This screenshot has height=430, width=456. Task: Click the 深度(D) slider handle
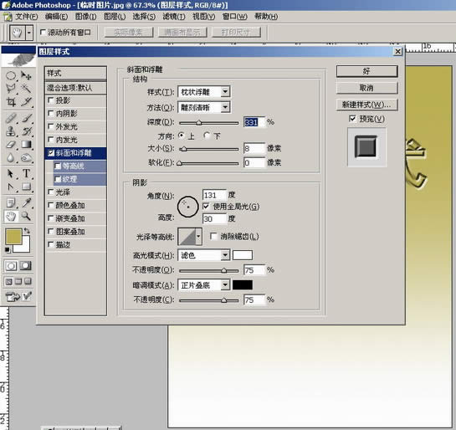pos(199,123)
